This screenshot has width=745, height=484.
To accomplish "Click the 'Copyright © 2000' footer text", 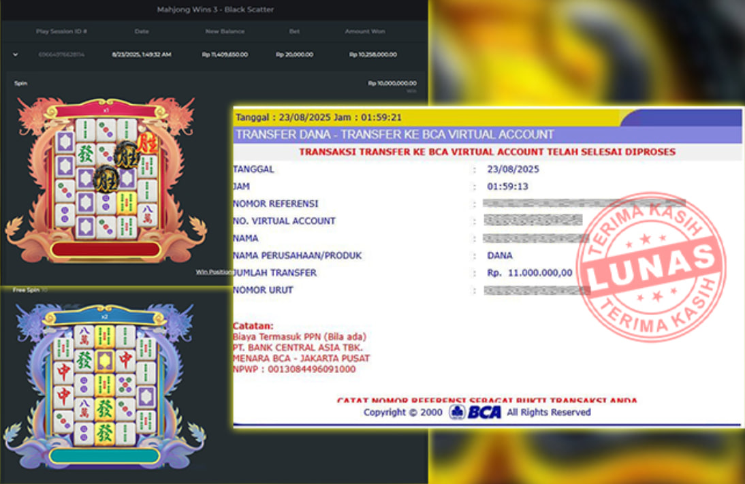I will point(403,413).
